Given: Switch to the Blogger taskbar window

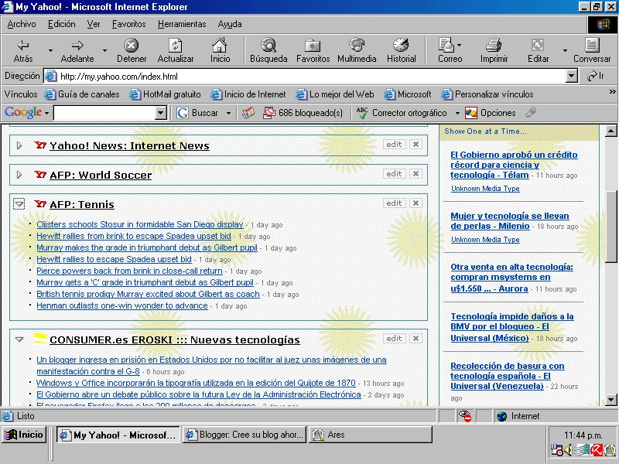Looking at the screenshot, I should (245, 435).
